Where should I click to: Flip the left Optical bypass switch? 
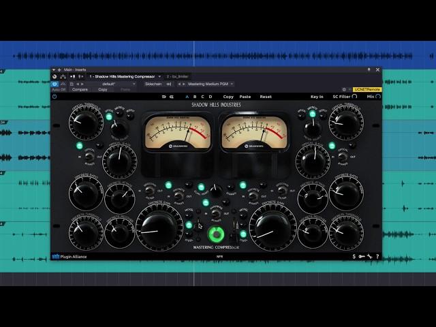89,157
